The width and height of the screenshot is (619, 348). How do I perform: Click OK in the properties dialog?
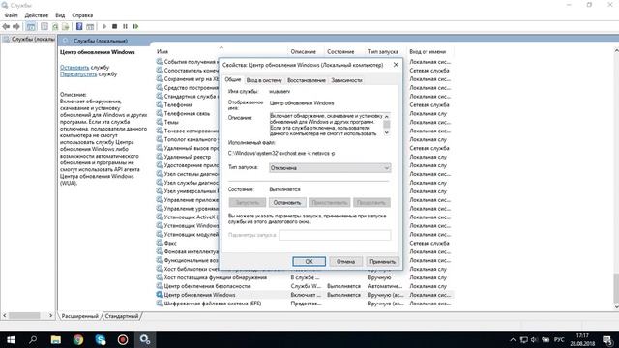click(x=309, y=262)
